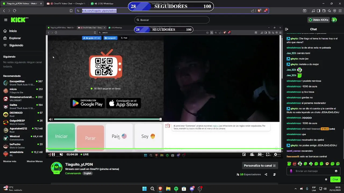Open the Westcol recommended channel
344x193 pixels.
(23, 138)
